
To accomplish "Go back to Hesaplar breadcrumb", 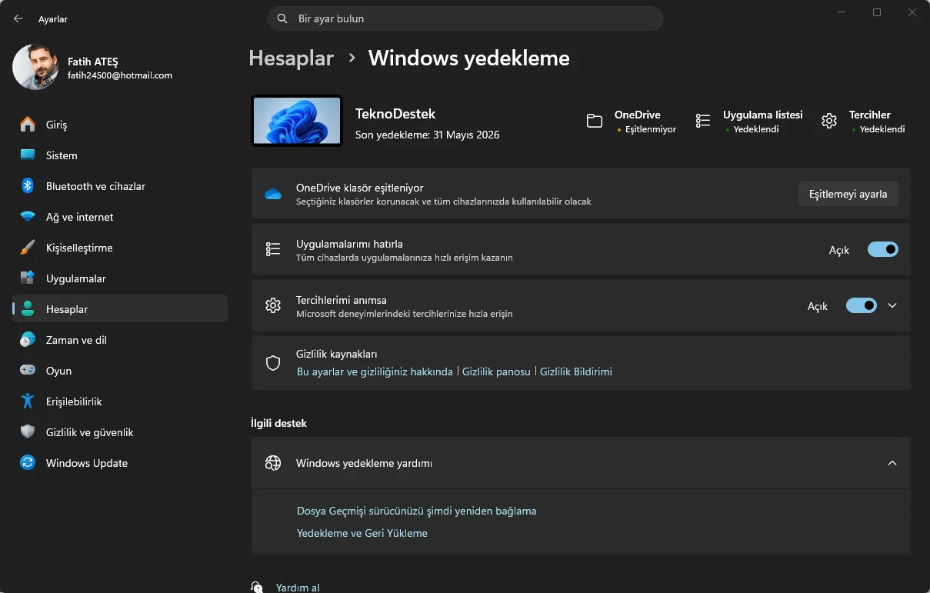I will [291, 58].
